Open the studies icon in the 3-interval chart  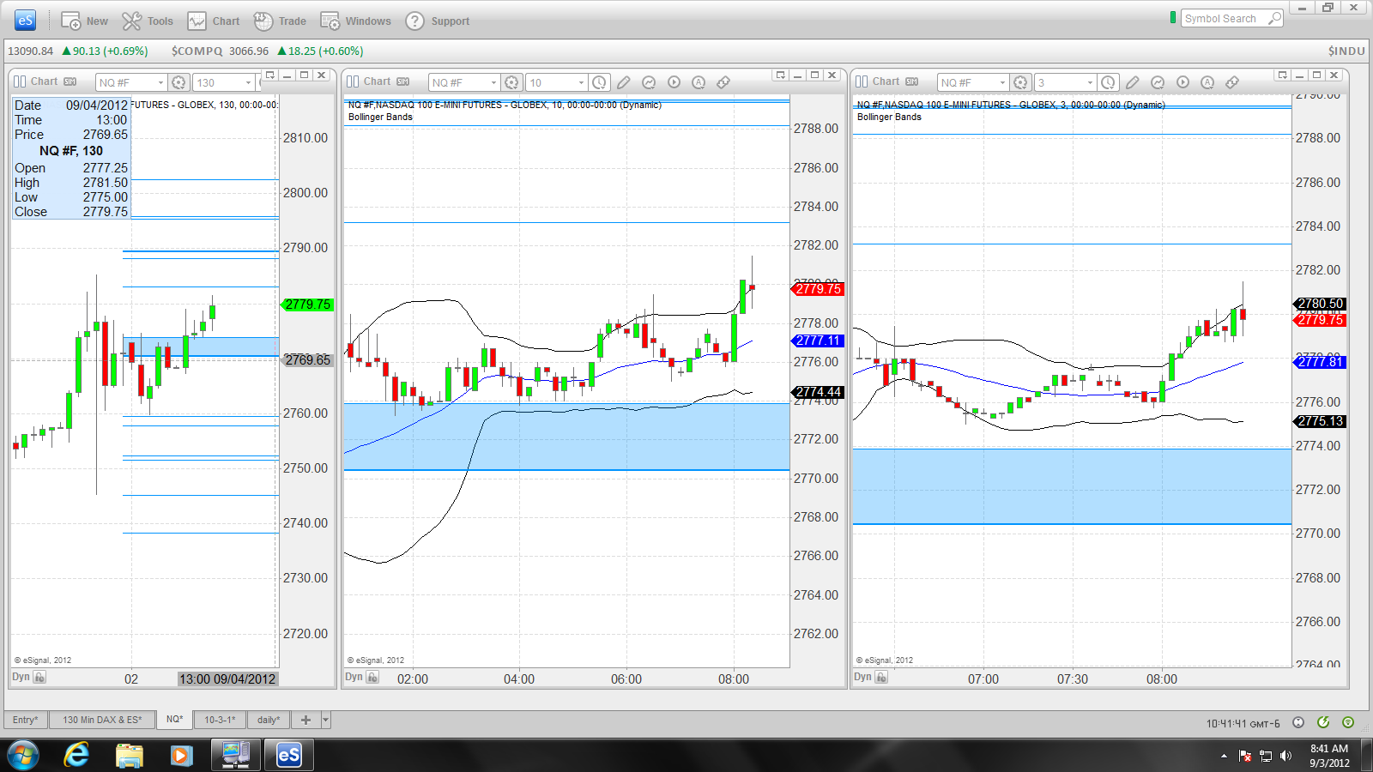click(x=1158, y=82)
